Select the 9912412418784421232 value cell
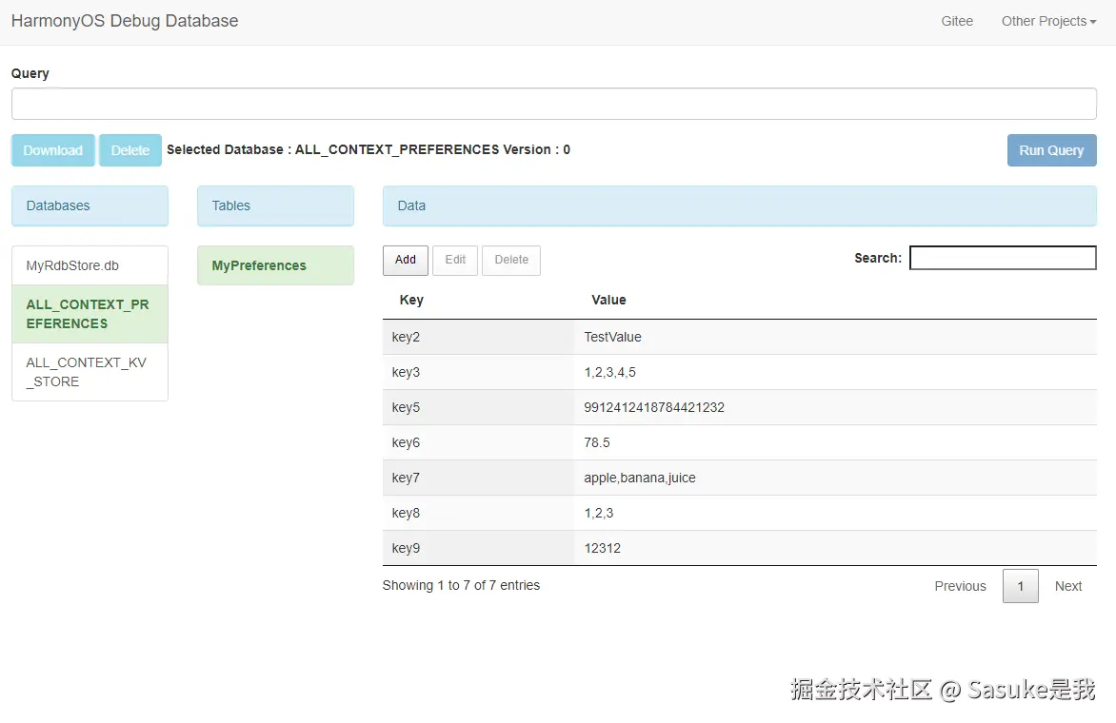Image resolution: width=1116 pixels, height=723 pixels. [836, 407]
